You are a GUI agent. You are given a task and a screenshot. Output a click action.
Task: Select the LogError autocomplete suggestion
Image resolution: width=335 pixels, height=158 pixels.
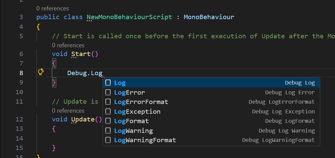[129, 92]
